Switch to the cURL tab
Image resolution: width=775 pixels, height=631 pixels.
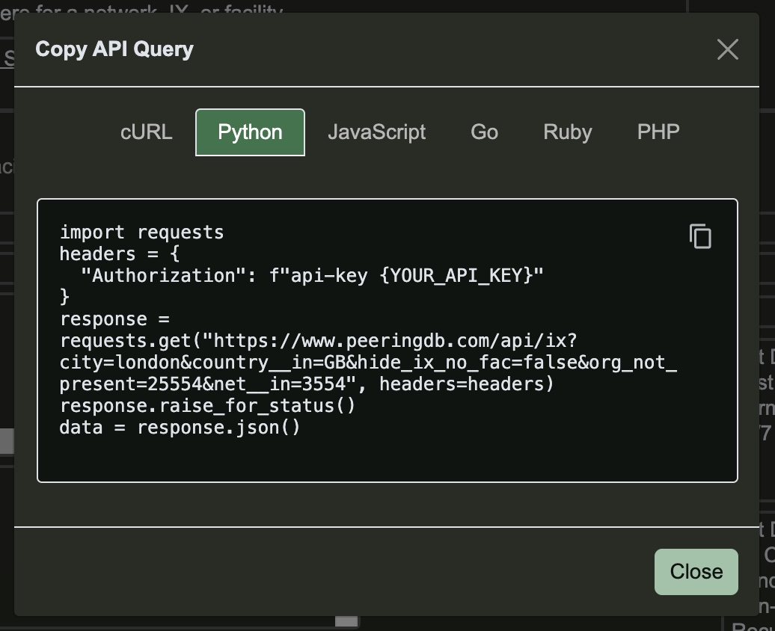tap(147, 132)
